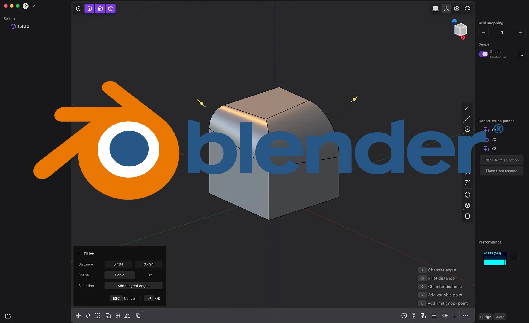529x323 pixels.
Task: Switch to wireframe x-ray view icon
Action: click(x=457, y=9)
